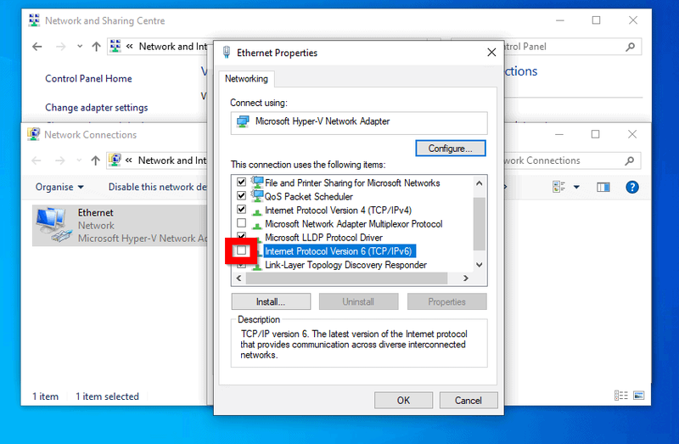Click the Network and Sharing Centre title icon

pos(34,20)
